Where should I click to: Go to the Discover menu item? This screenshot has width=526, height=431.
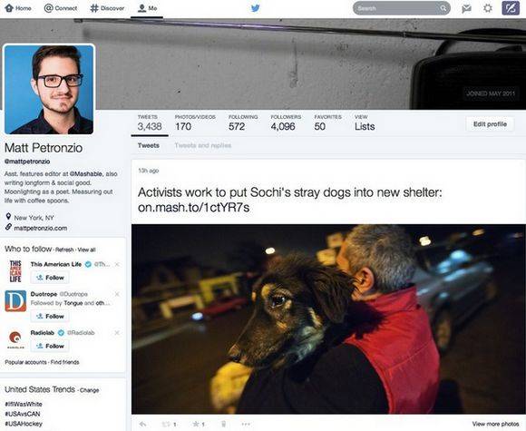pos(107,8)
